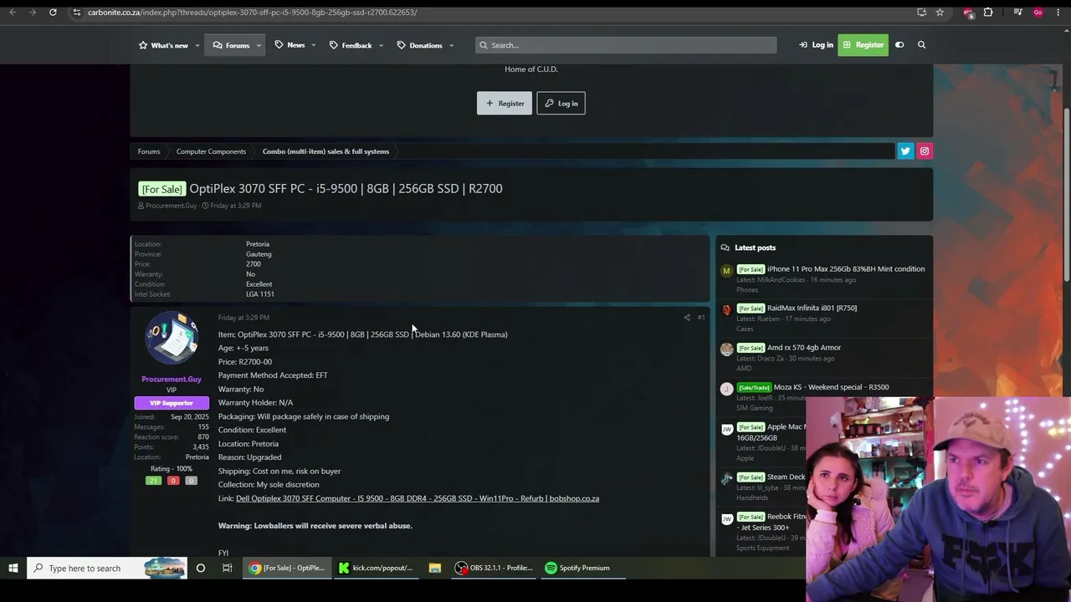The width and height of the screenshot is (1071, 602).
Task: Open the Chrome extensions puzzle icon
Action: [988, 13]
